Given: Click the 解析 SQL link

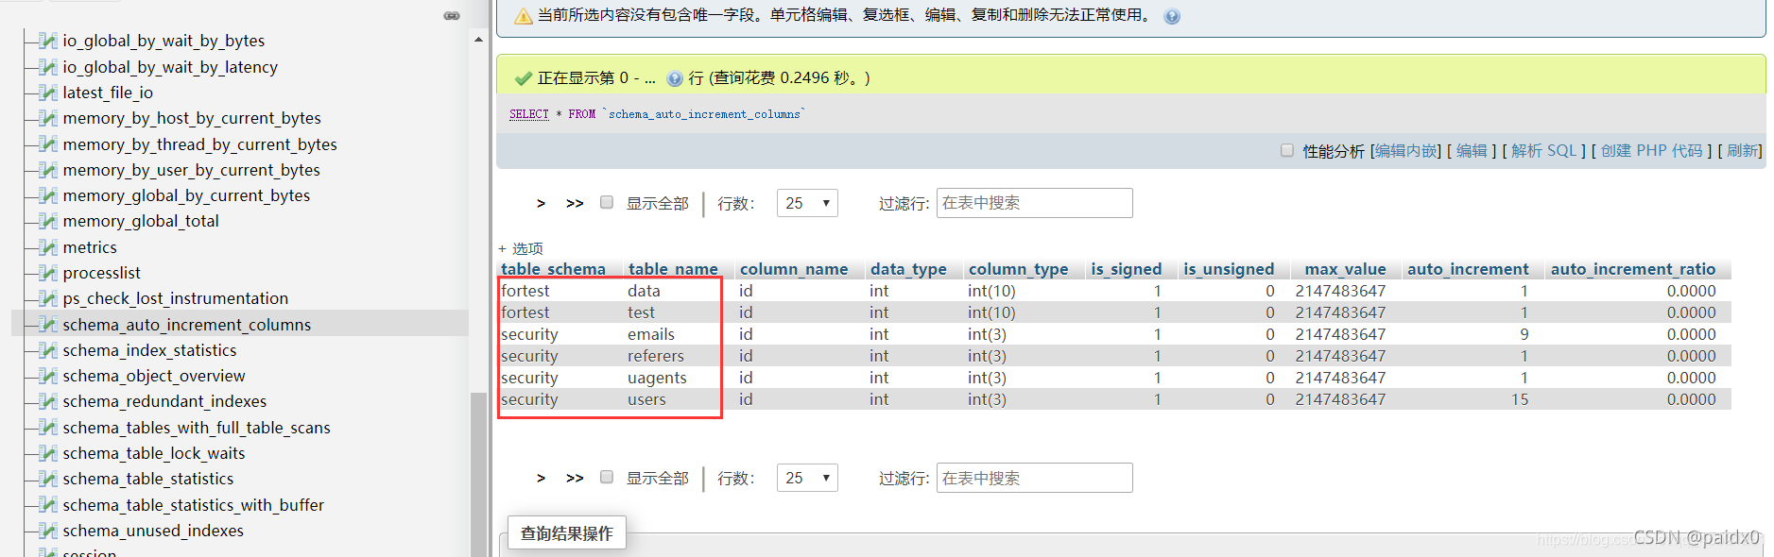Looking at the screenshot, I should click(x=1544, y=151).
